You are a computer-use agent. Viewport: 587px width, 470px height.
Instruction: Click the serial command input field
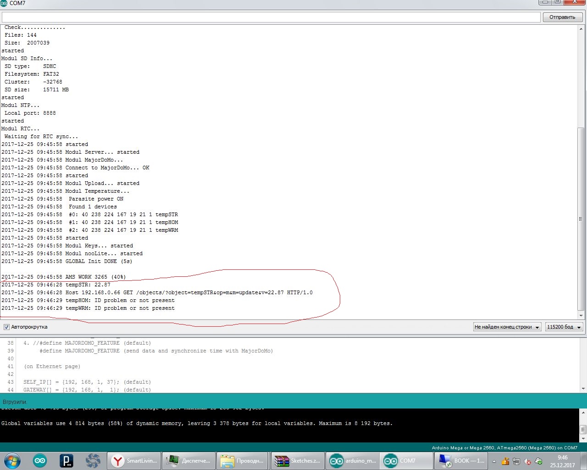pos(271,17)
